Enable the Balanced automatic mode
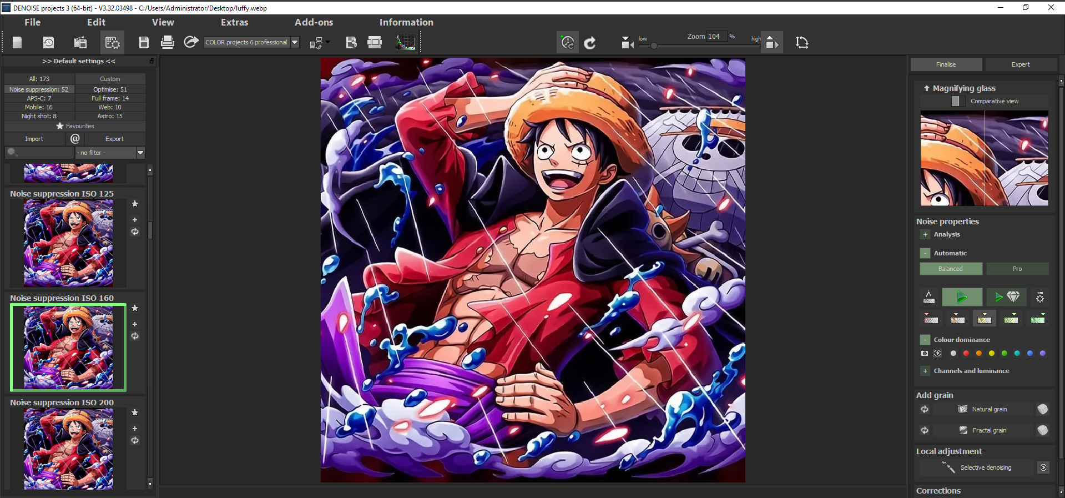The height and width of the screenshot is (498, 1065). 951,269
